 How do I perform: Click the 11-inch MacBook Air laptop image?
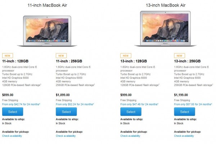[x=50, y=31]
